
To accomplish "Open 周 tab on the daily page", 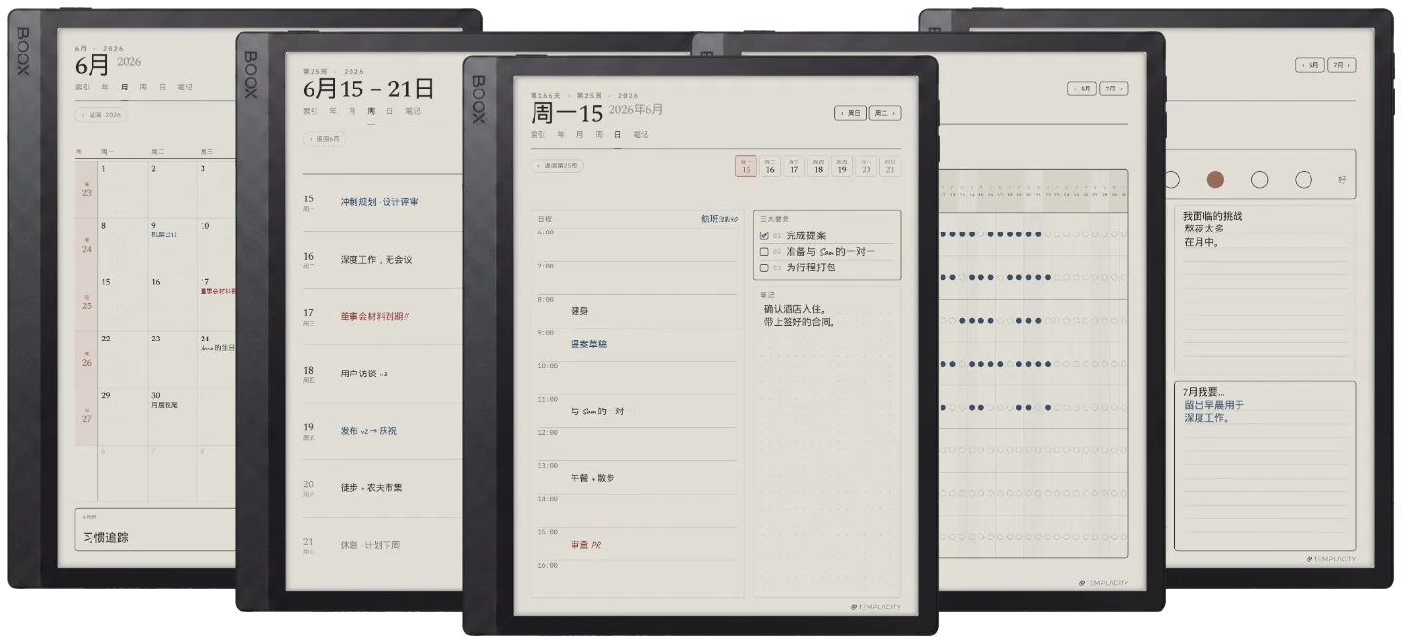I will [x=599, y=134].
